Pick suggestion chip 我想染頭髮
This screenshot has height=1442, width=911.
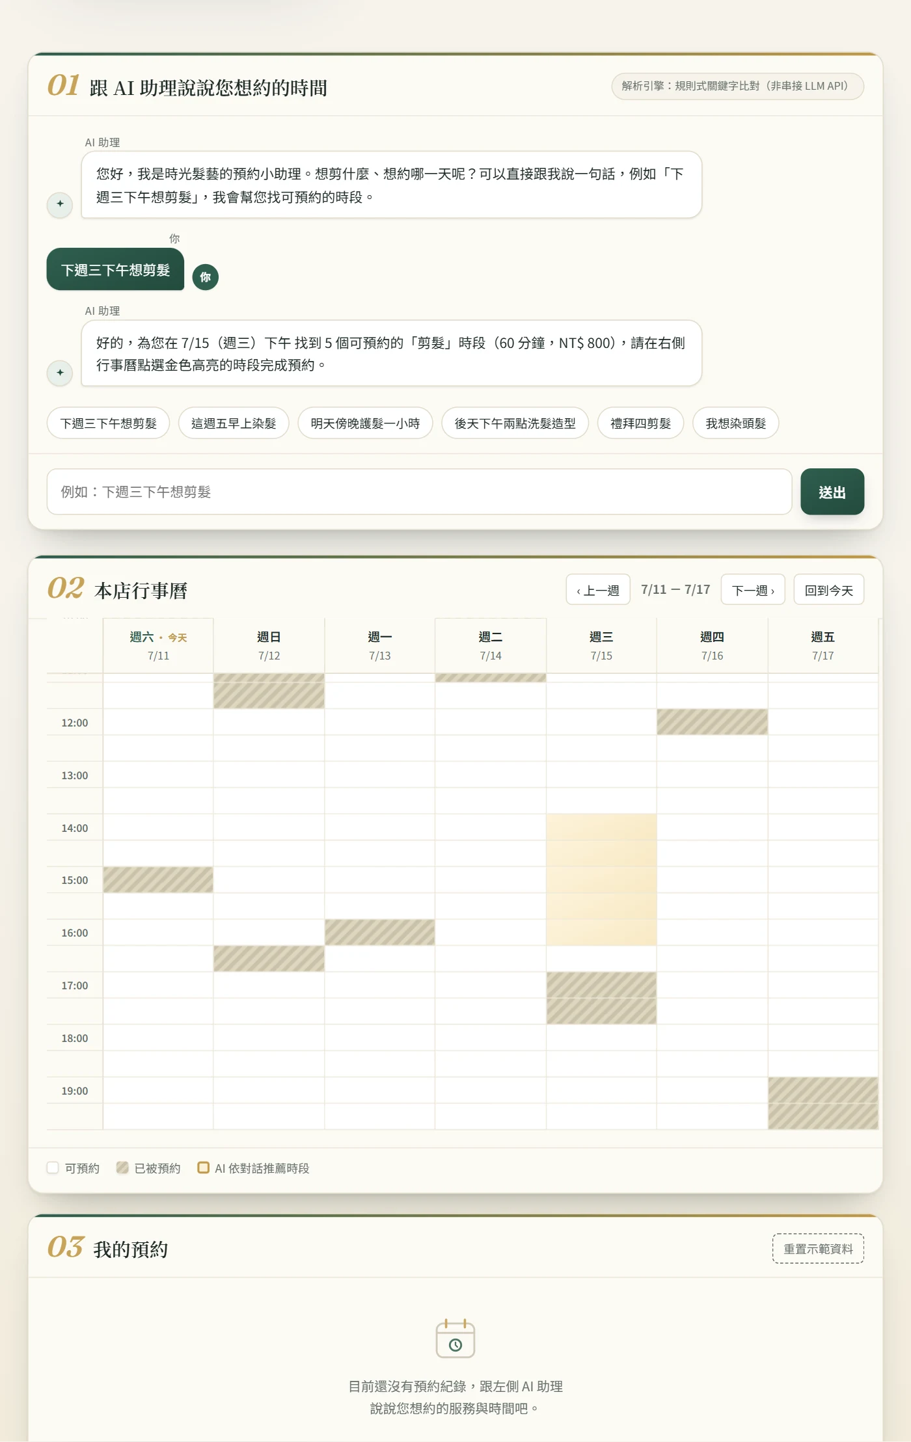coord(735,423)
